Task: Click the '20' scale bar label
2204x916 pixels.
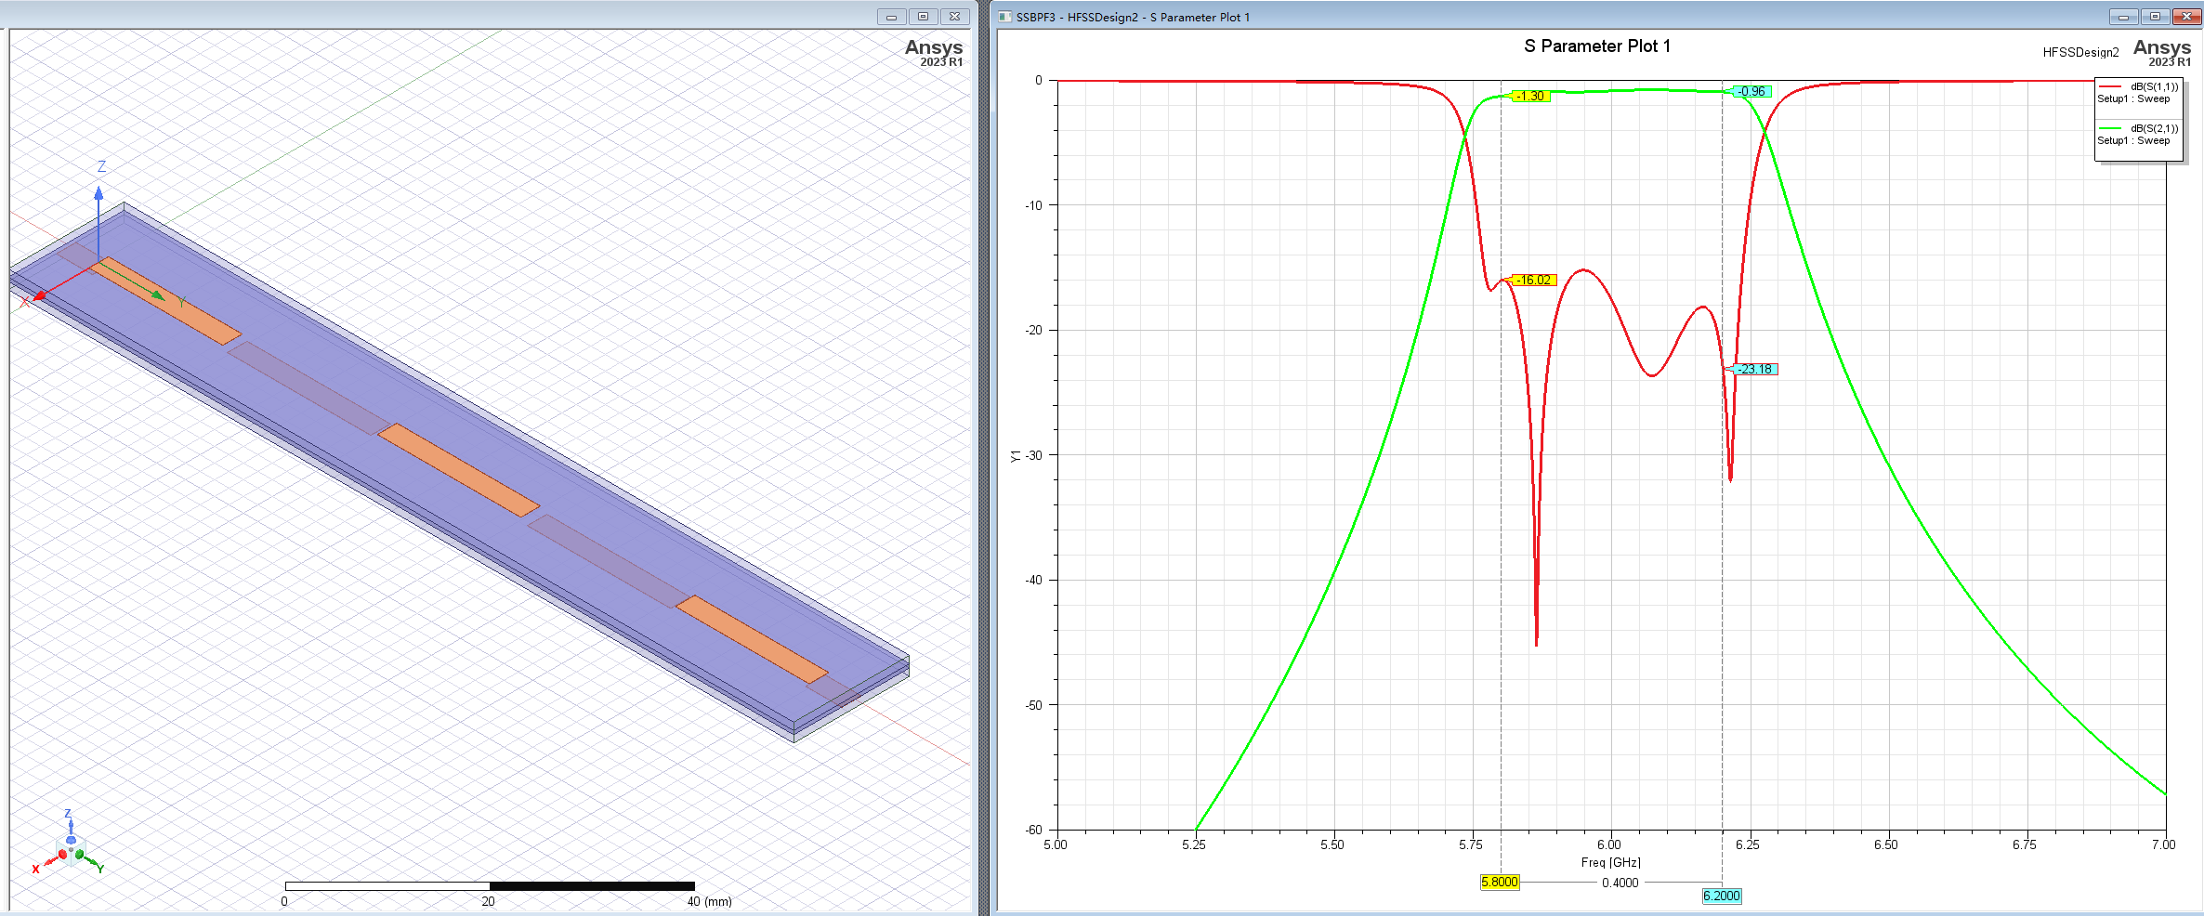Action: [x=489, y=902]
